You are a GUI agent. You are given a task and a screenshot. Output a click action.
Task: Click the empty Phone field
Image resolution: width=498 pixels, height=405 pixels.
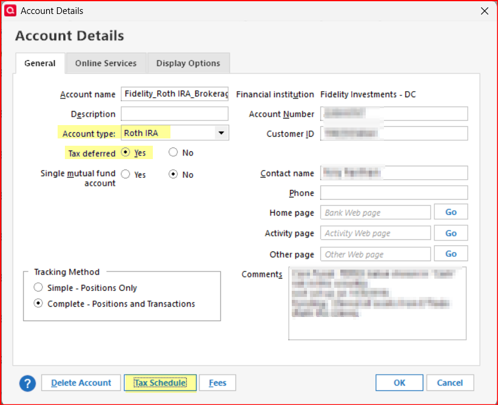tap(394, 192)
